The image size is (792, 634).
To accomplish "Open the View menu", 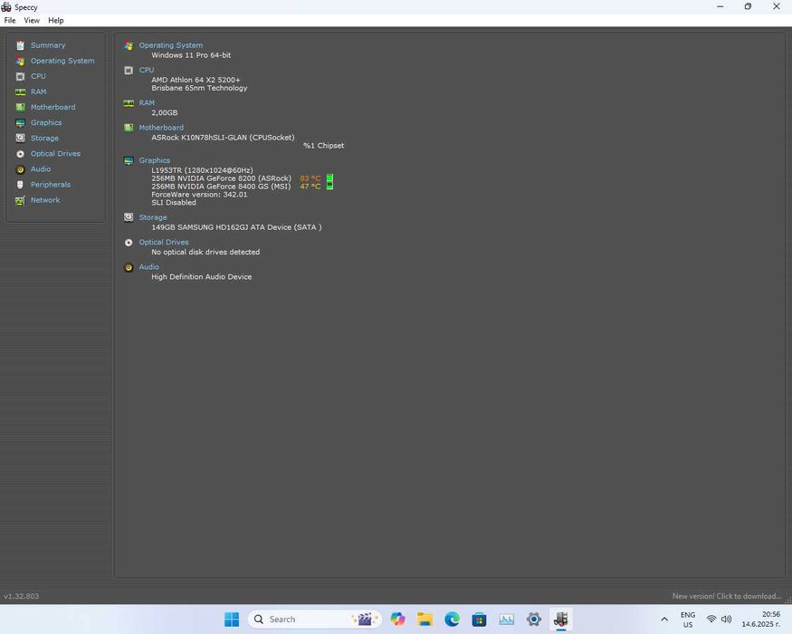I will point(32,20).
